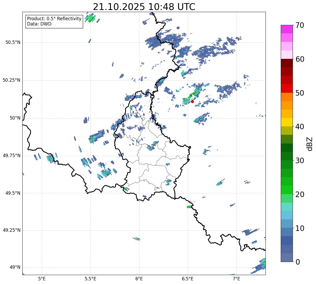This screenshot has width=316, height=284.
Task: Click the 49.25°N latitude label
Action: 11,230
